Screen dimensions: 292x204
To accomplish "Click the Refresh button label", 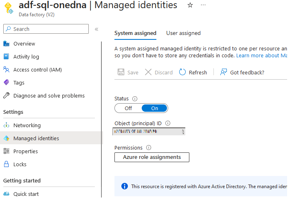I will tap(198, 72).
